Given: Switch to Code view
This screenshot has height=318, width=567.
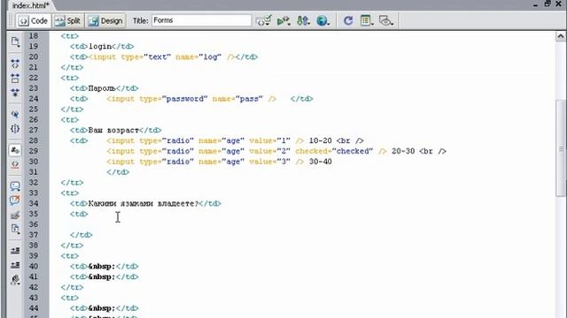Looking at the screenshot, I should [34, 21].
